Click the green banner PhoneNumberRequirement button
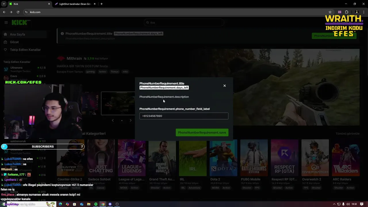 pyautogui.click(x=334, y=36)
